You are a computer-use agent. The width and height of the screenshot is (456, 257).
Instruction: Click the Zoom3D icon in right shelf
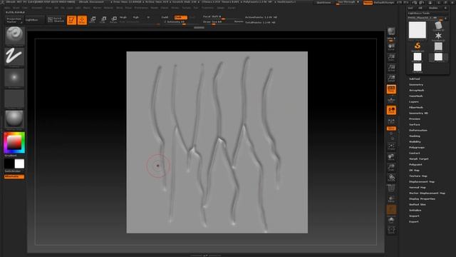[x=391, y=167]
